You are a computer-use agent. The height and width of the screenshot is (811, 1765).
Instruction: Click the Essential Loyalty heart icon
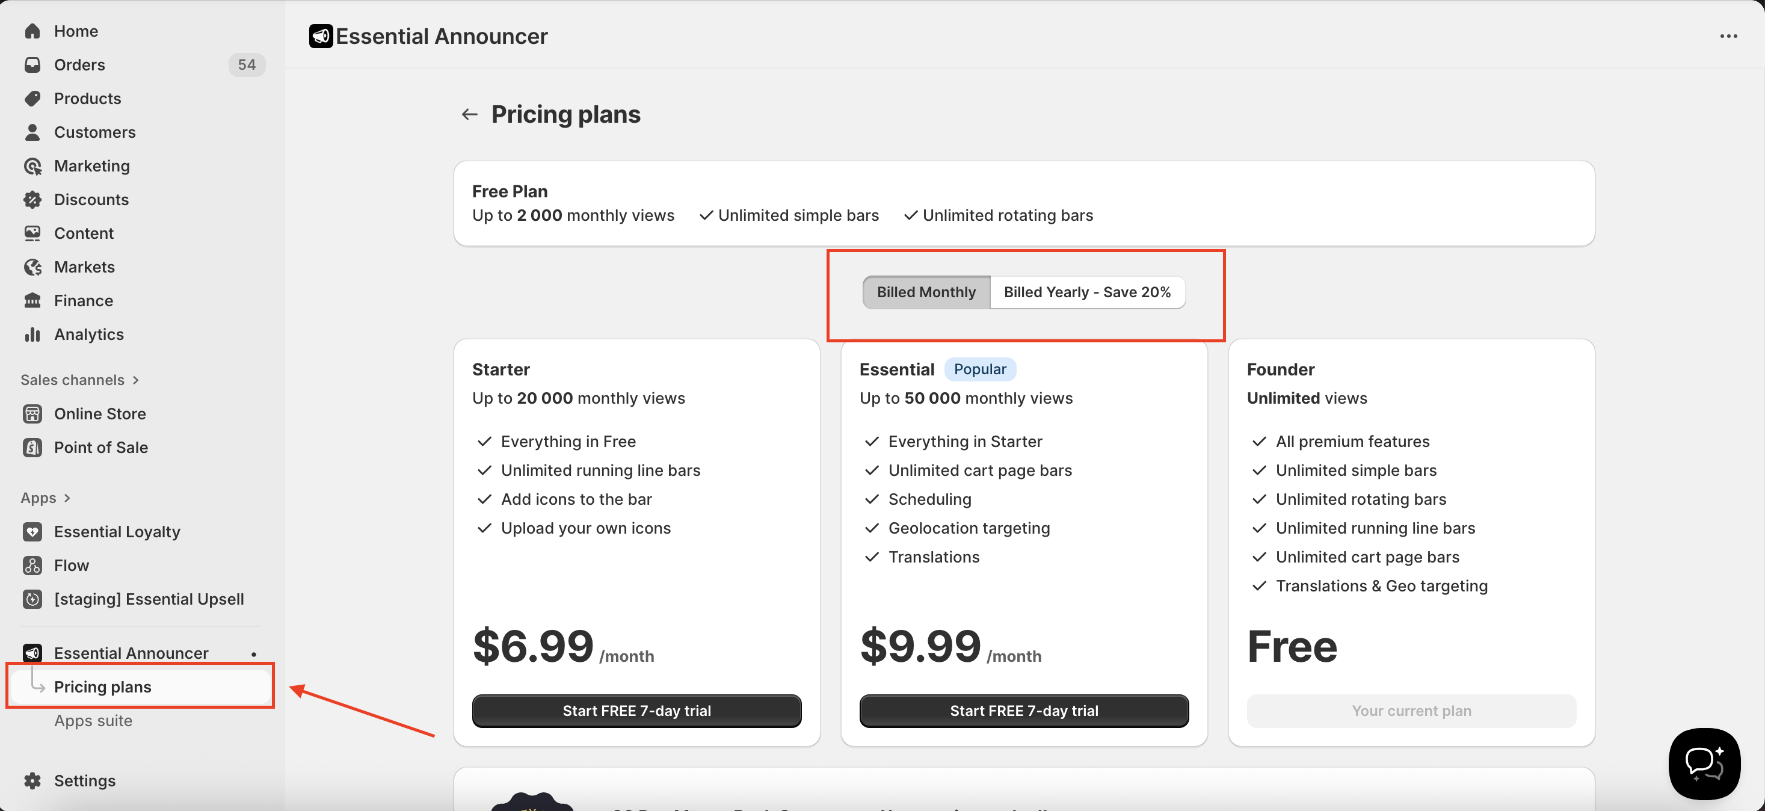point(32,531)
